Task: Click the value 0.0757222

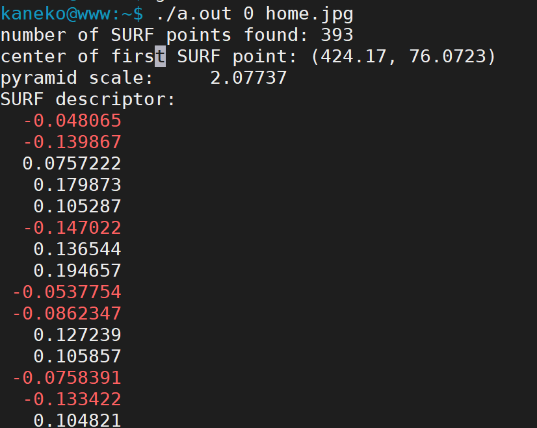Action: [x=72, y=164]
